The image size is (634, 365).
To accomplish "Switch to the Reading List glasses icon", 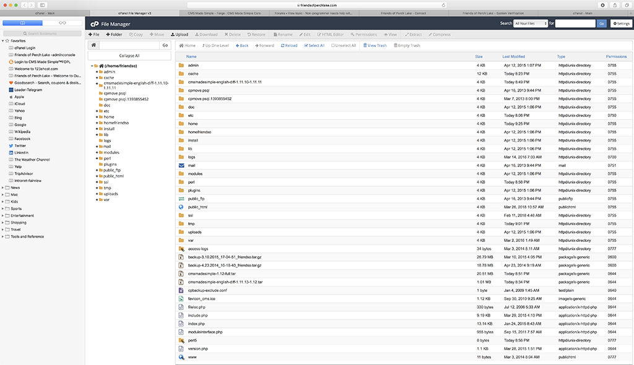I will (x=63, y=23).
